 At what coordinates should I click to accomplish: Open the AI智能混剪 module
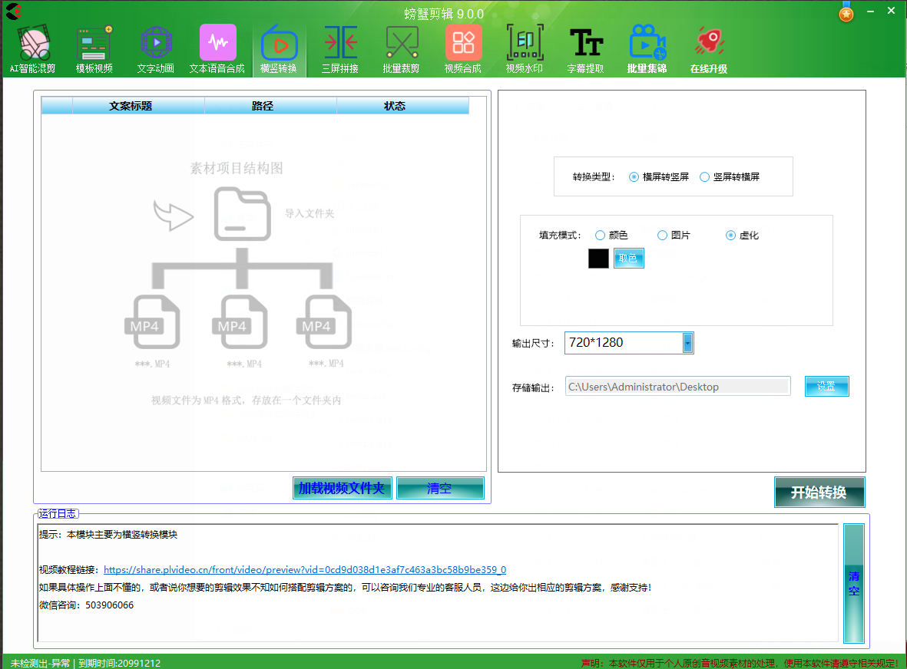tap(33, 48)
